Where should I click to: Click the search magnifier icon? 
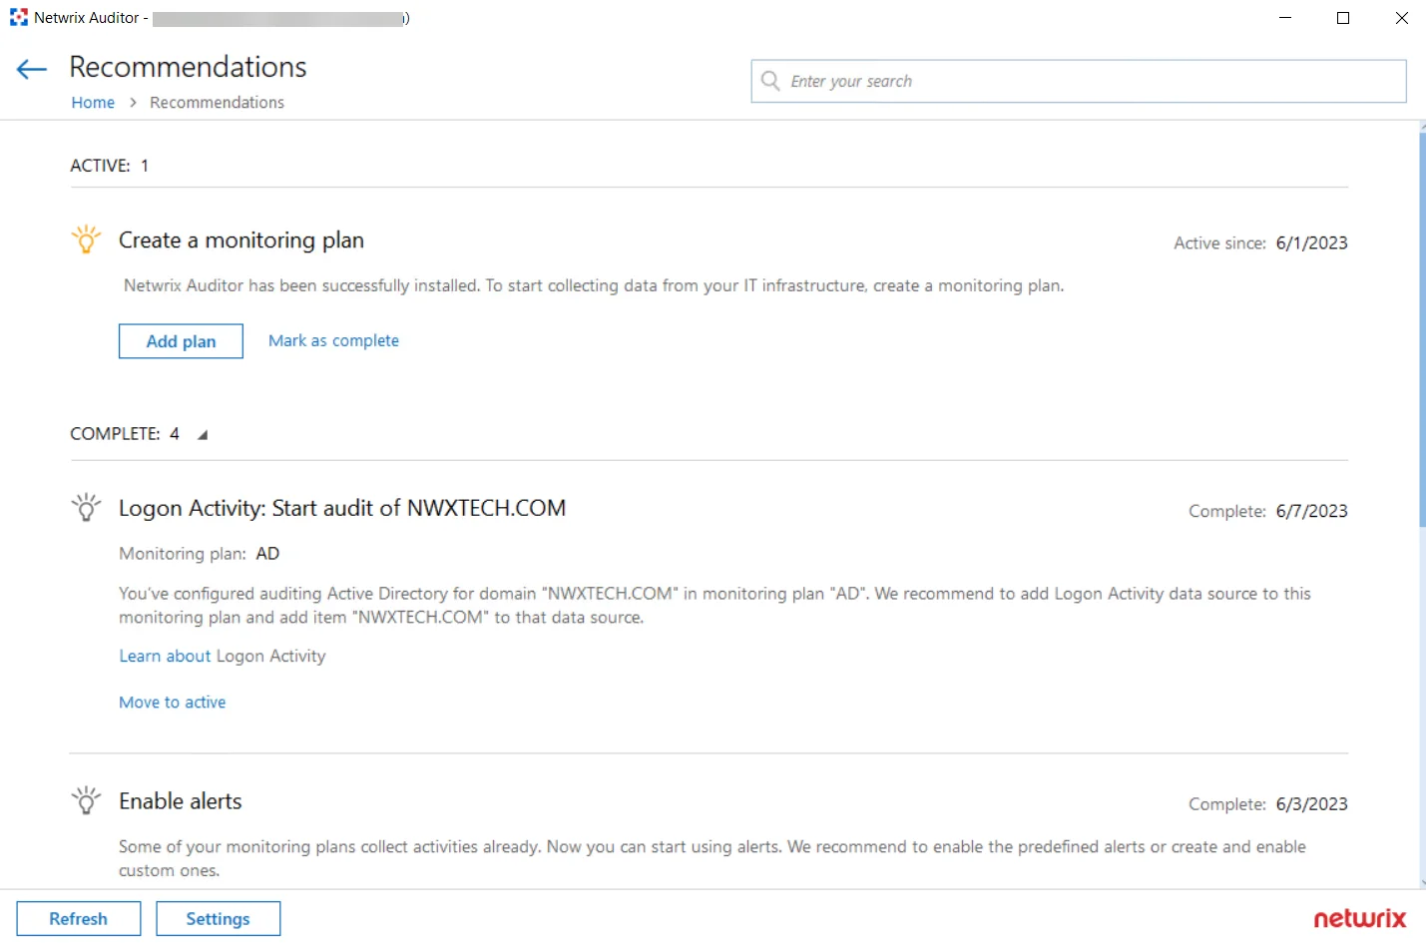point(770,81)
